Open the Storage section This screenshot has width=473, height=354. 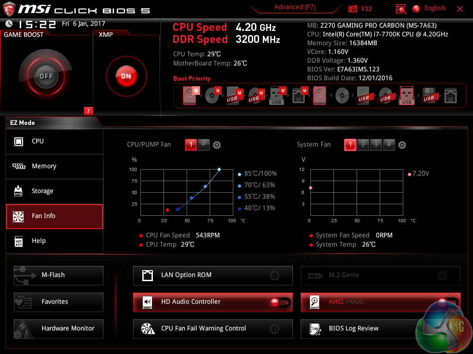(55, 191)
